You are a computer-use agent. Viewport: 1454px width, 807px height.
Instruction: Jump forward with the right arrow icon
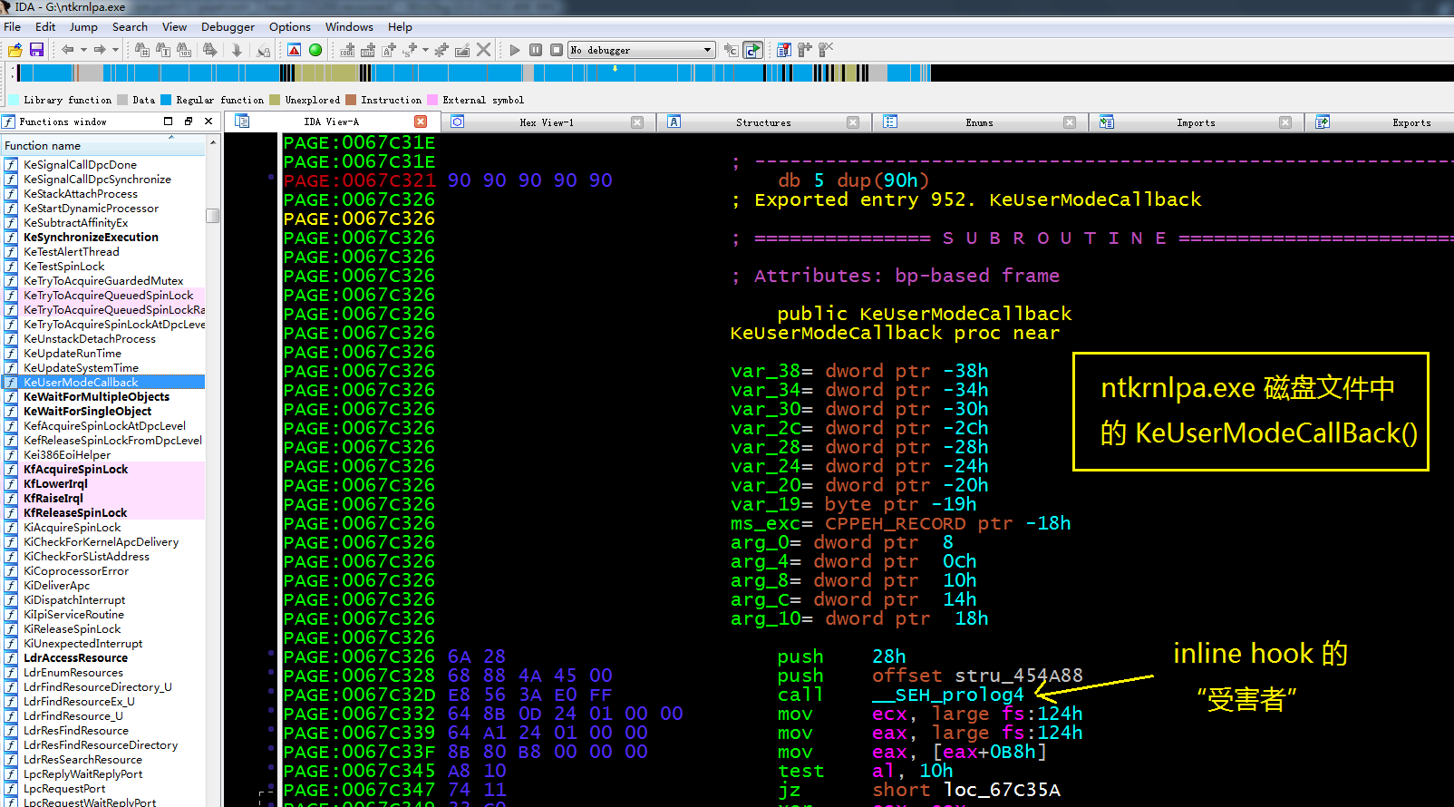click(100, 50)
